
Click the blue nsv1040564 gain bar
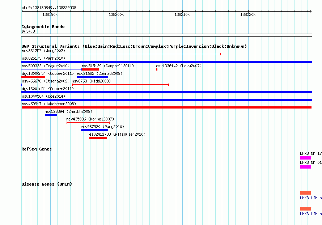pos(166,100)
